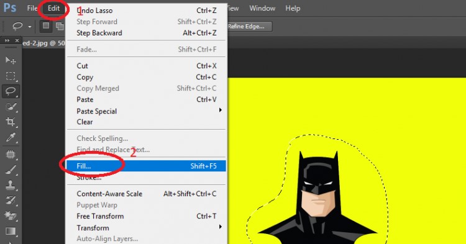Choose New selection mode in options bar

pyautogui.click(x=46, y=26)
